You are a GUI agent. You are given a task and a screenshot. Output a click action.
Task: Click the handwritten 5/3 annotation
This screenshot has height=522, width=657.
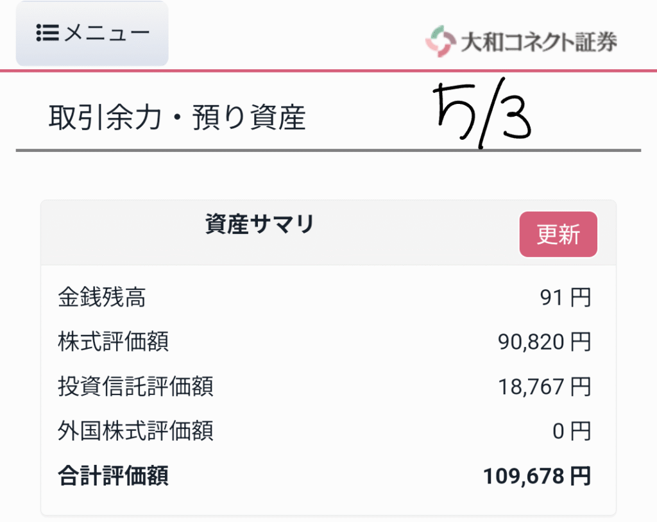(482, 113)
